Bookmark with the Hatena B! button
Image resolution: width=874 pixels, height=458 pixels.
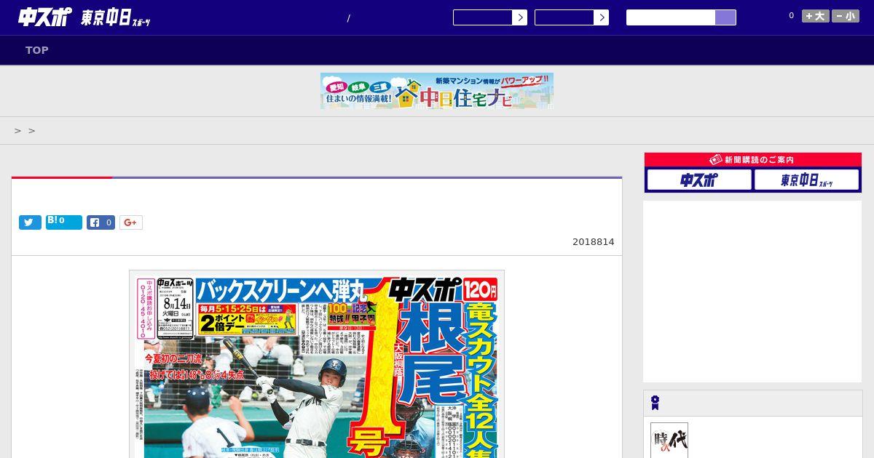(x=64, y=222)
